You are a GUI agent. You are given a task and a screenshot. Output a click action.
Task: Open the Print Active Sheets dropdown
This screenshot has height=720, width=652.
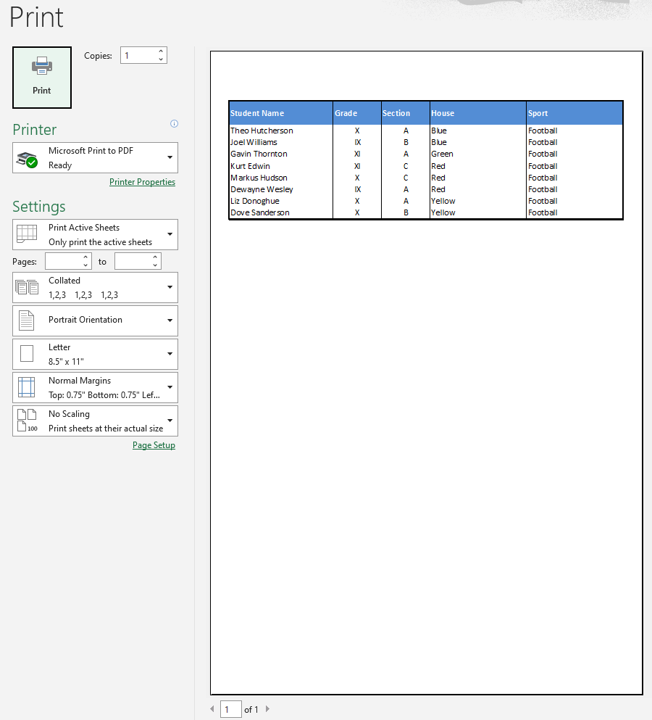(171, 233)
